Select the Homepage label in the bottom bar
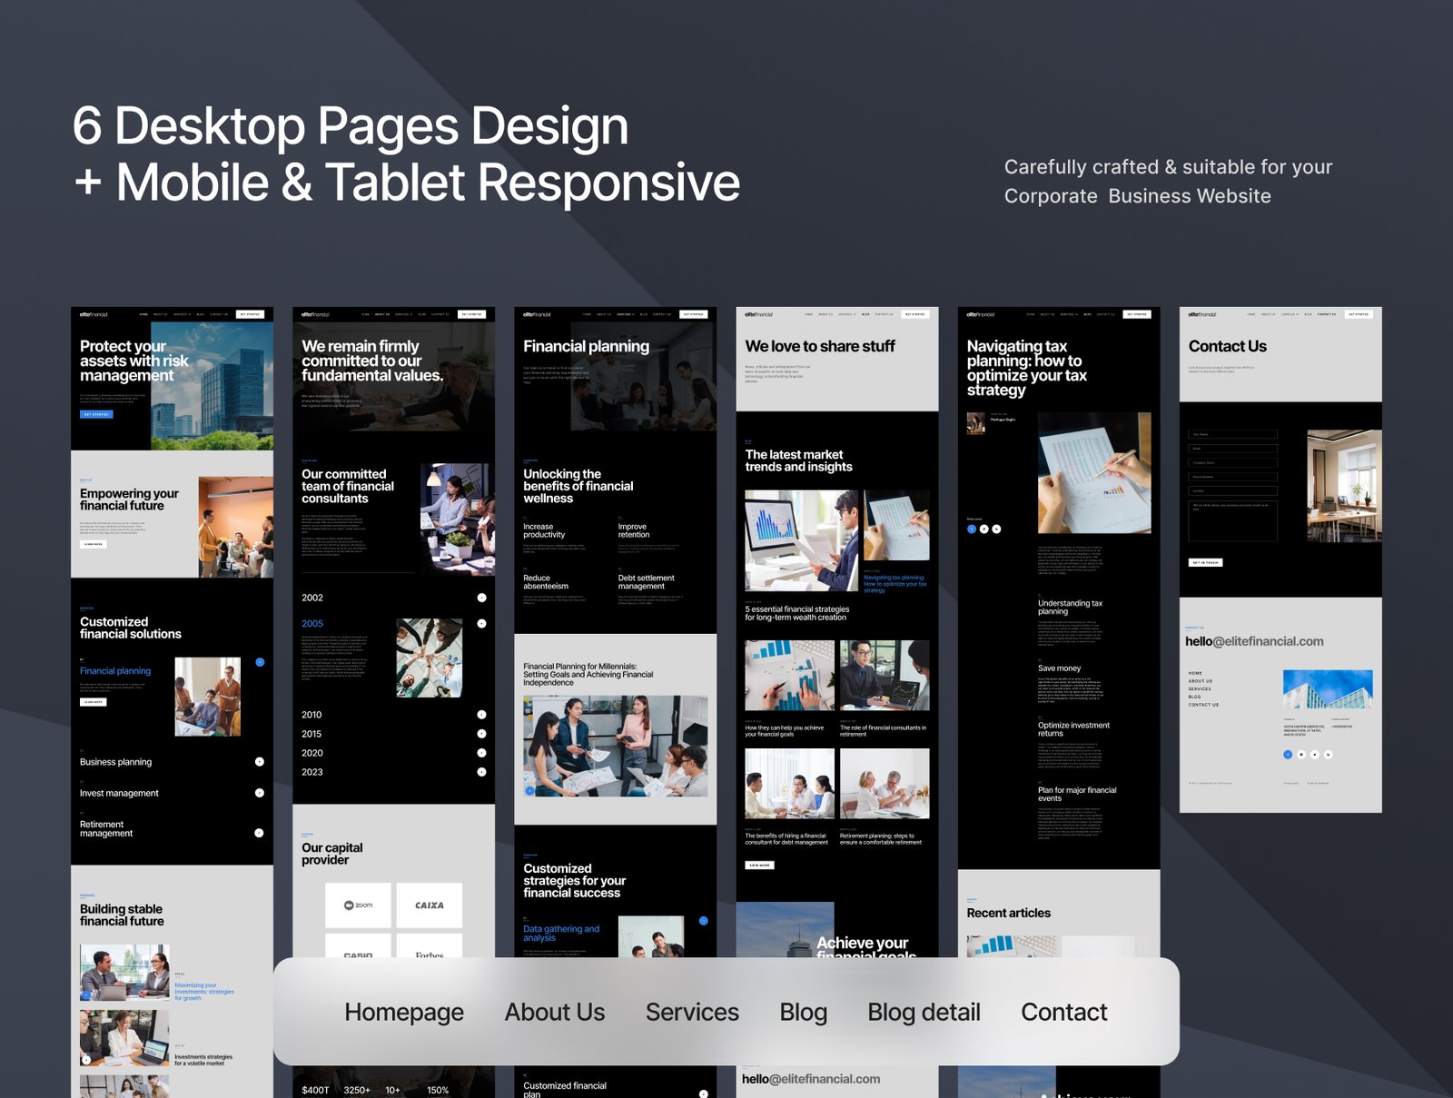Screen dimensions: 1453x1098 coord(404,1012)
